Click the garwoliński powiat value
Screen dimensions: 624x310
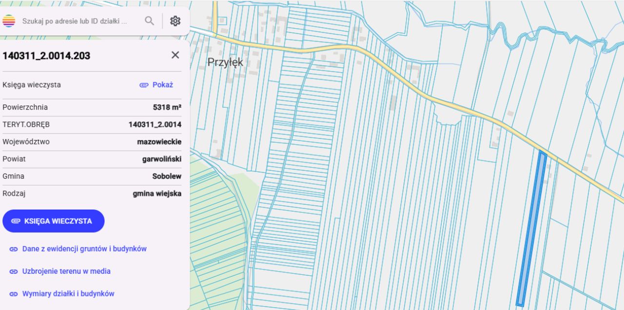coord(162,159)
